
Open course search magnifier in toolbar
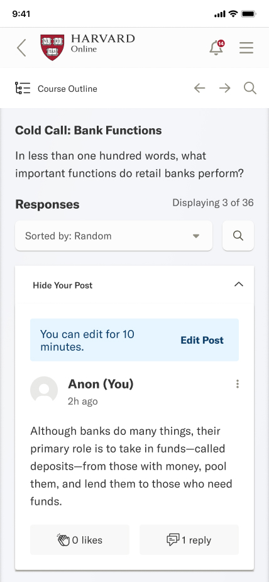click(x=250, y=89)
